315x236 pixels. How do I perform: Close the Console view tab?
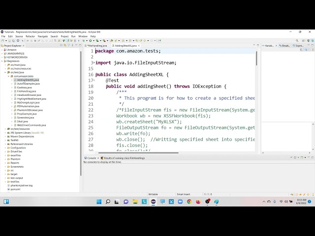tap(98, 158)
